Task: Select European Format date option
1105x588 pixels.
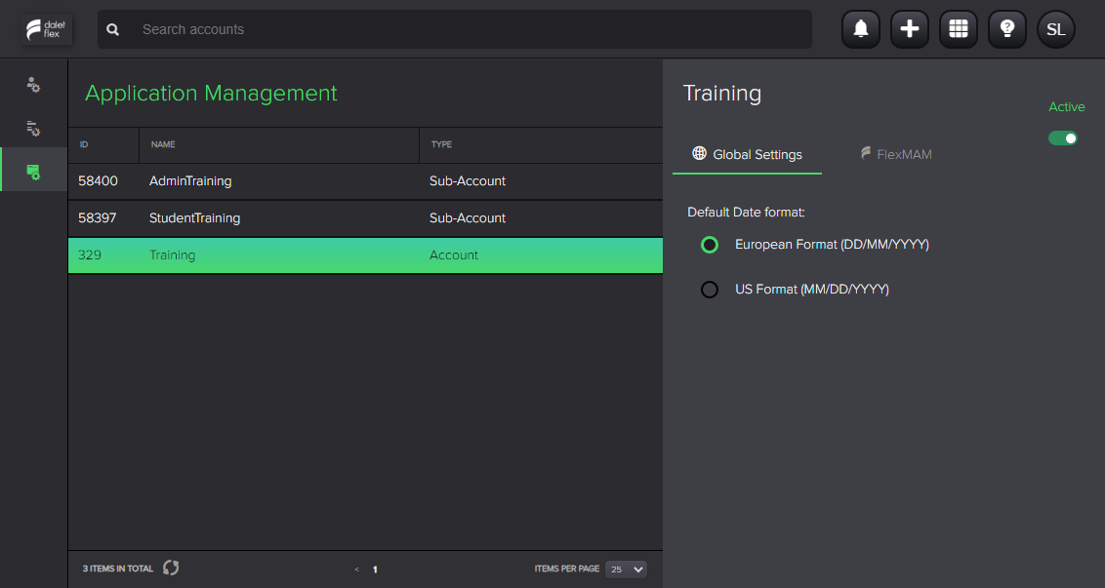Action: coord(709,244)
